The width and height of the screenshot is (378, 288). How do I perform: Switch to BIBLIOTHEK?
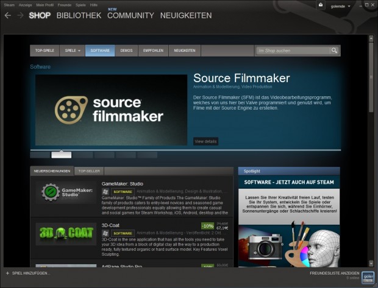pyautogui.click(x=79, y=16)
